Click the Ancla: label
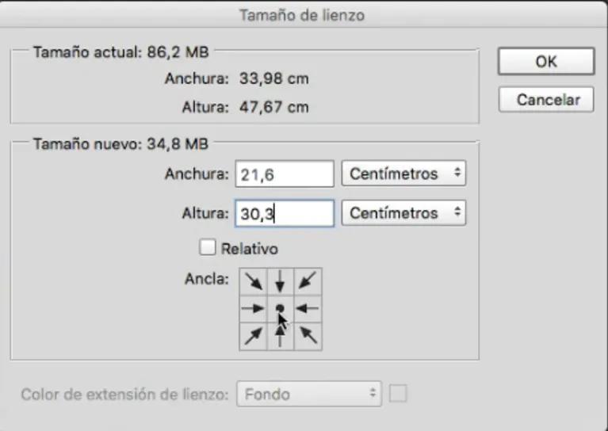Image resolution: width=608 pixels, height=431 pixels. (x=207, y=279)
